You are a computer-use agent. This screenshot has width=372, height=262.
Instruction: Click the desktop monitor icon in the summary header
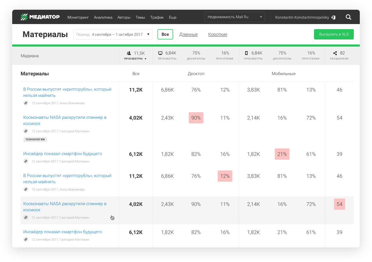160,53
